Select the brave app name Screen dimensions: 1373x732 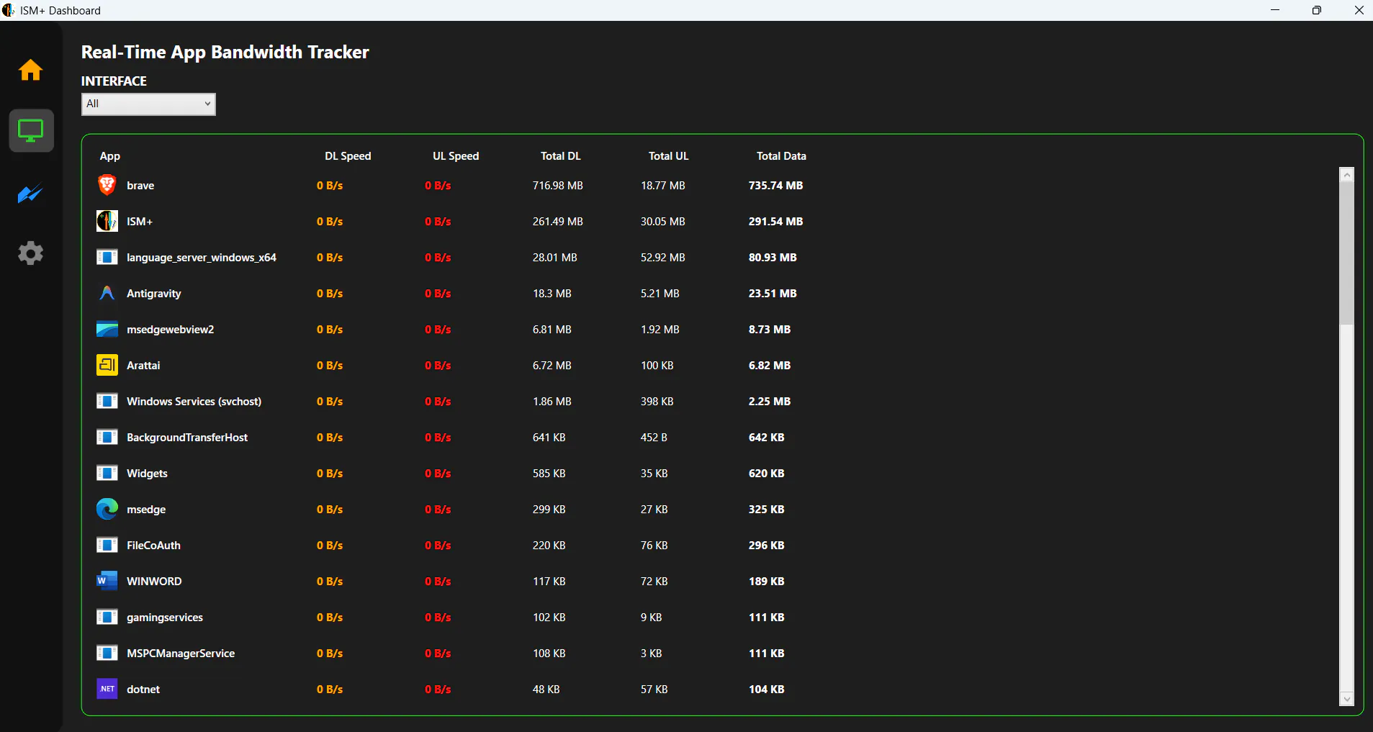(140, 186)
